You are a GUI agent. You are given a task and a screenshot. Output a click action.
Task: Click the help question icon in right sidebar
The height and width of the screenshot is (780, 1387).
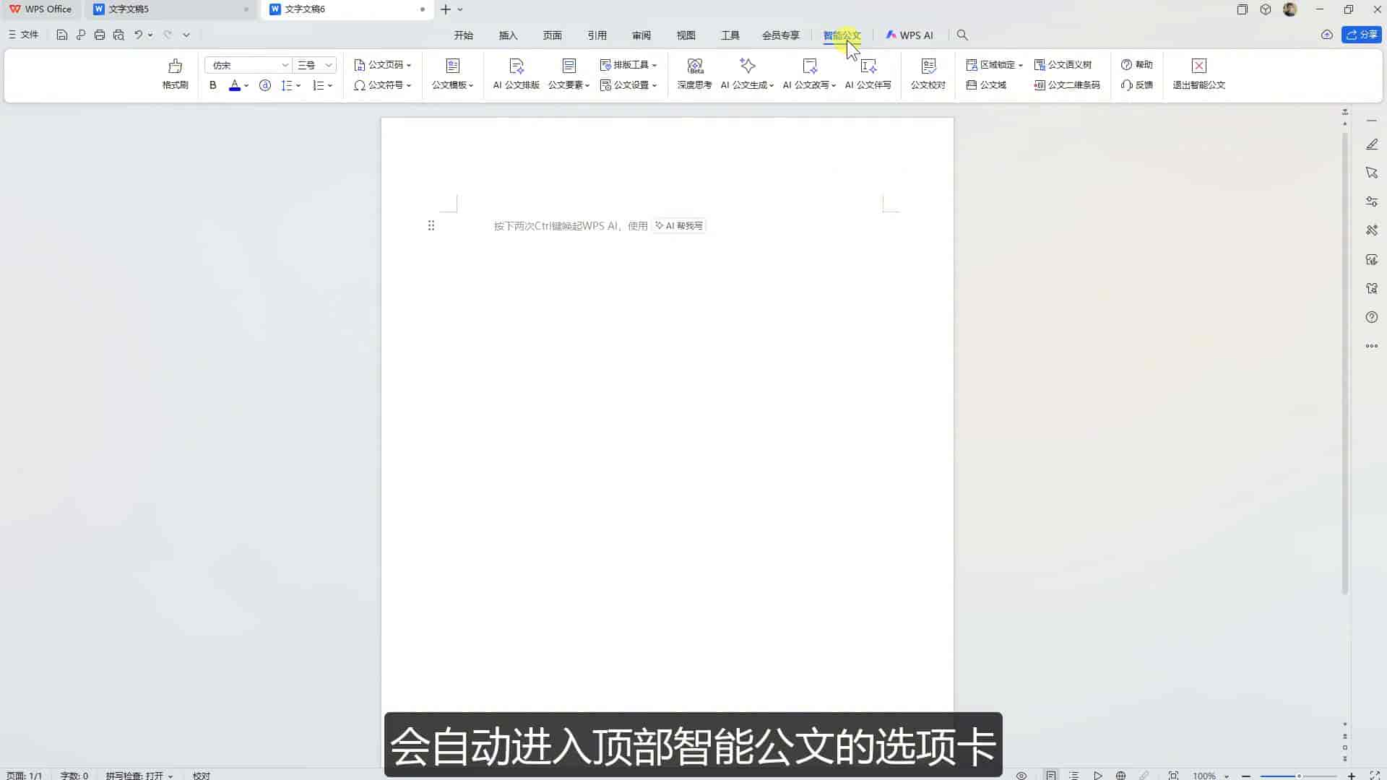point(1372,317)
